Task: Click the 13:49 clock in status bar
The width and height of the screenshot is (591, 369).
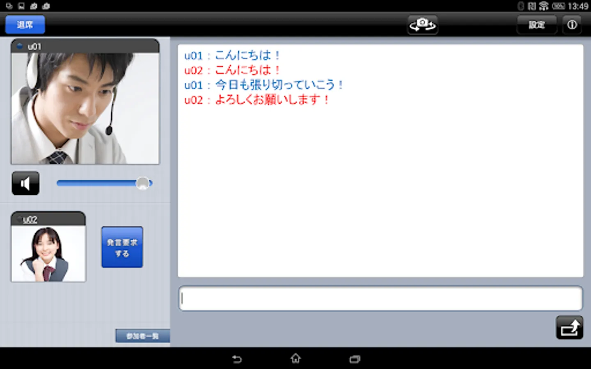Action: tap(578, 6)
